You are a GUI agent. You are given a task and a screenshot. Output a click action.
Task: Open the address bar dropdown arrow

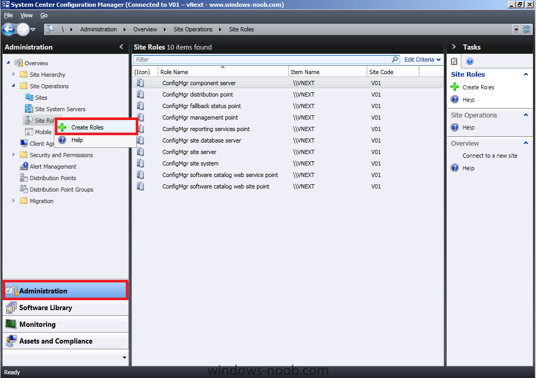click(516, 29)
